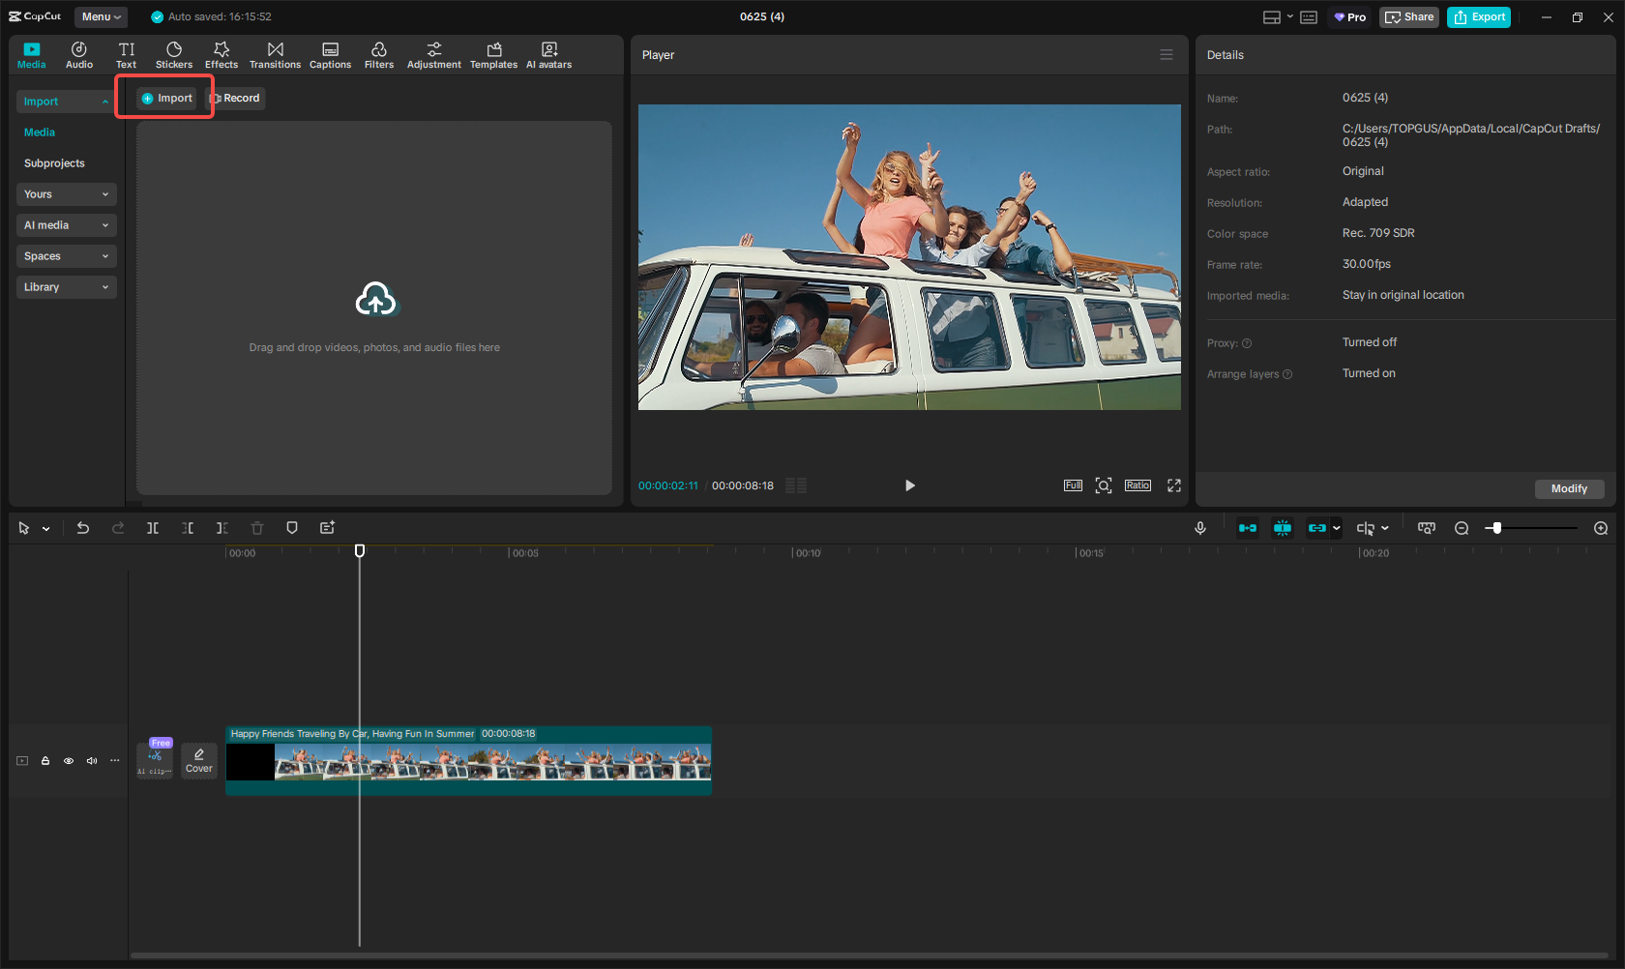Click the Export button
Viewport: 1625px width, 969px height.
point(1478,16)
